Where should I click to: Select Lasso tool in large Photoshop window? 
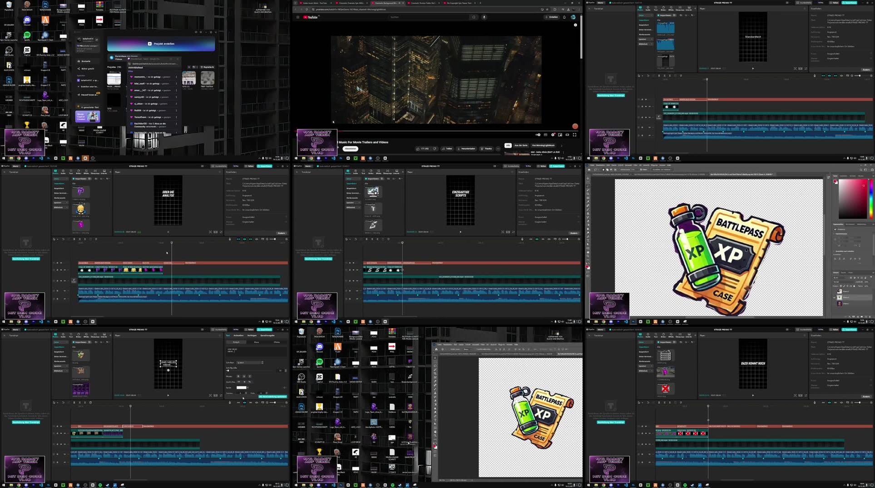[588, 186]
